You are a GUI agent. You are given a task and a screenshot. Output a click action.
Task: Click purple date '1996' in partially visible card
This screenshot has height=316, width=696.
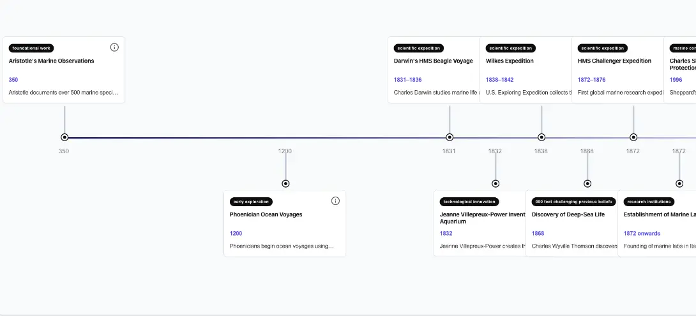coord(676,80)
